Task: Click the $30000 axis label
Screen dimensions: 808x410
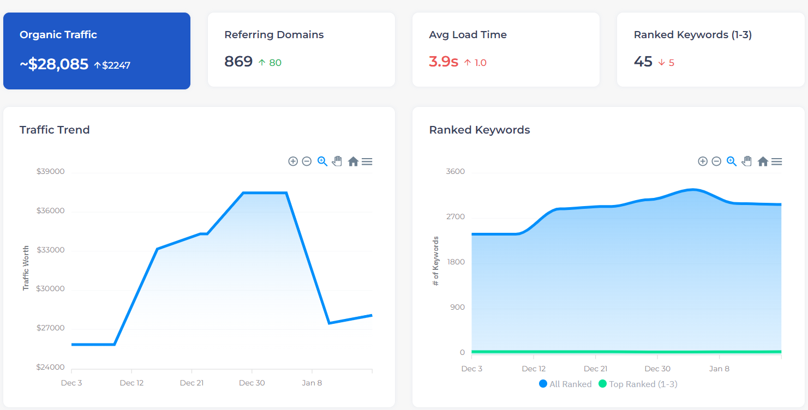Action: click(x=50, y=288)
